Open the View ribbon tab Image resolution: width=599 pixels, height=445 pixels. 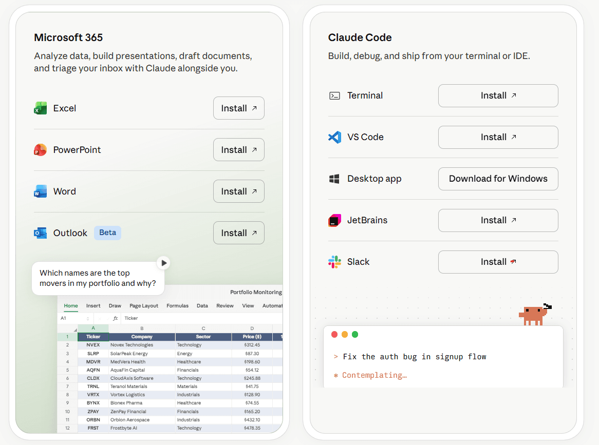(248, 306)
